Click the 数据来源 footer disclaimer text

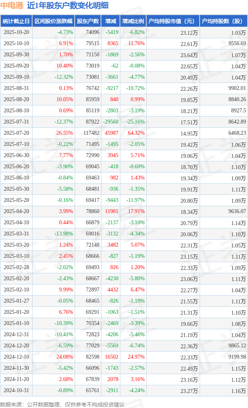click(62, 404)
